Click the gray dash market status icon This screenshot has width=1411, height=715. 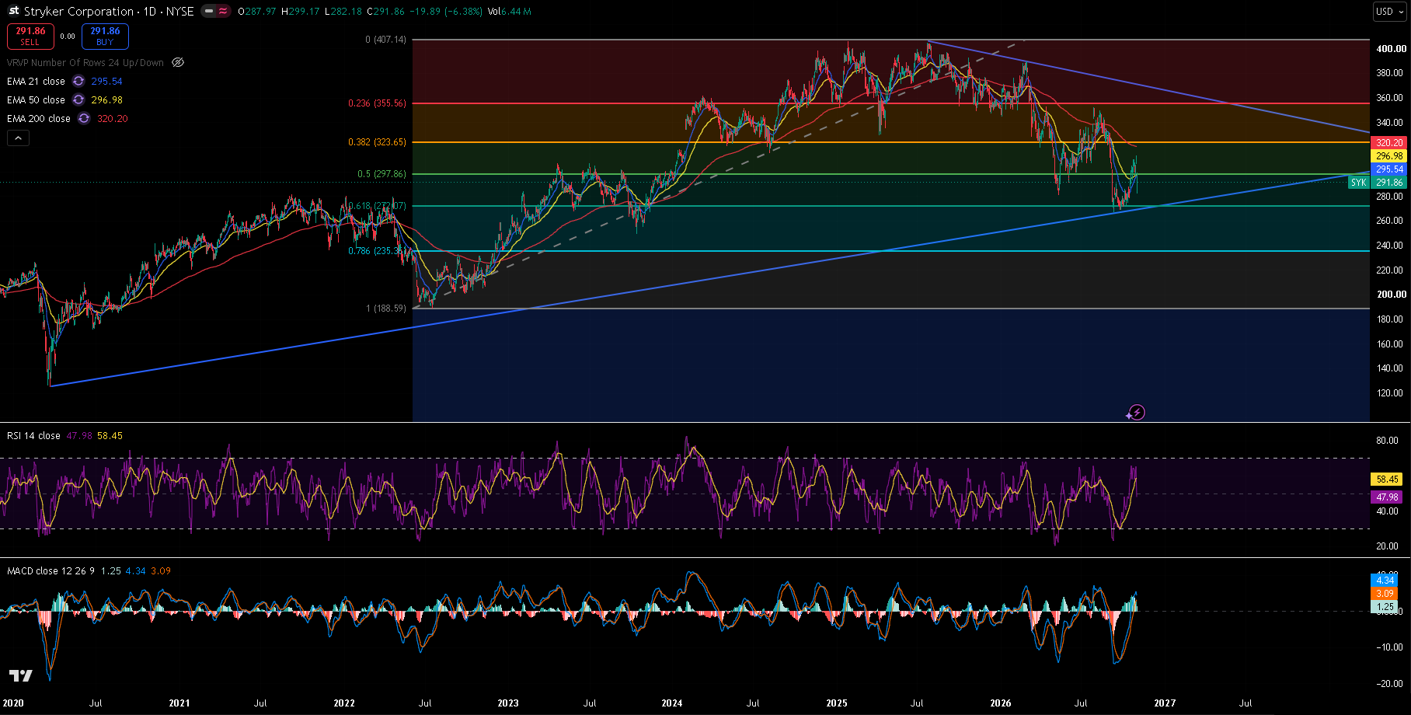pos(209,11)
